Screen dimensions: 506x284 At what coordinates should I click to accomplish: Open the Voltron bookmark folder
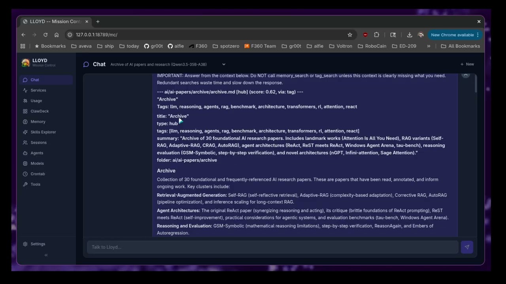tap(340, 46)
